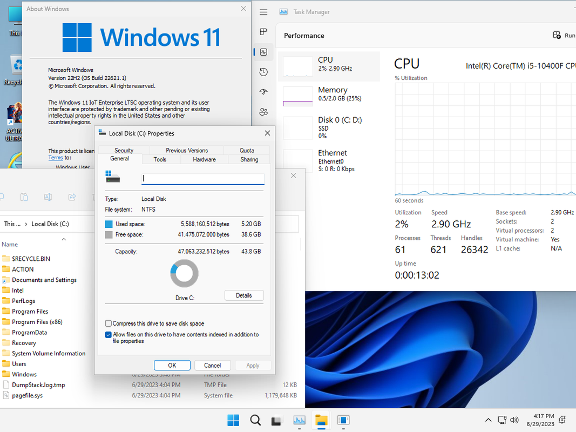
Task: Switch to Task Manager taskbar icon
Action: [x=300, y=420]
